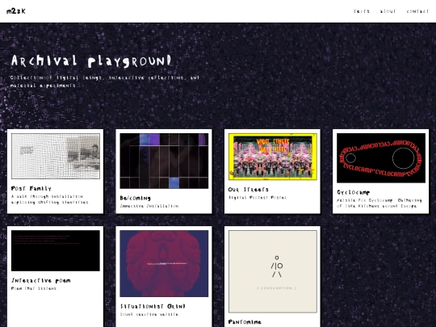Open the Post Family project thumbnail
436x327 pixels.
click(x=56, y=156)
